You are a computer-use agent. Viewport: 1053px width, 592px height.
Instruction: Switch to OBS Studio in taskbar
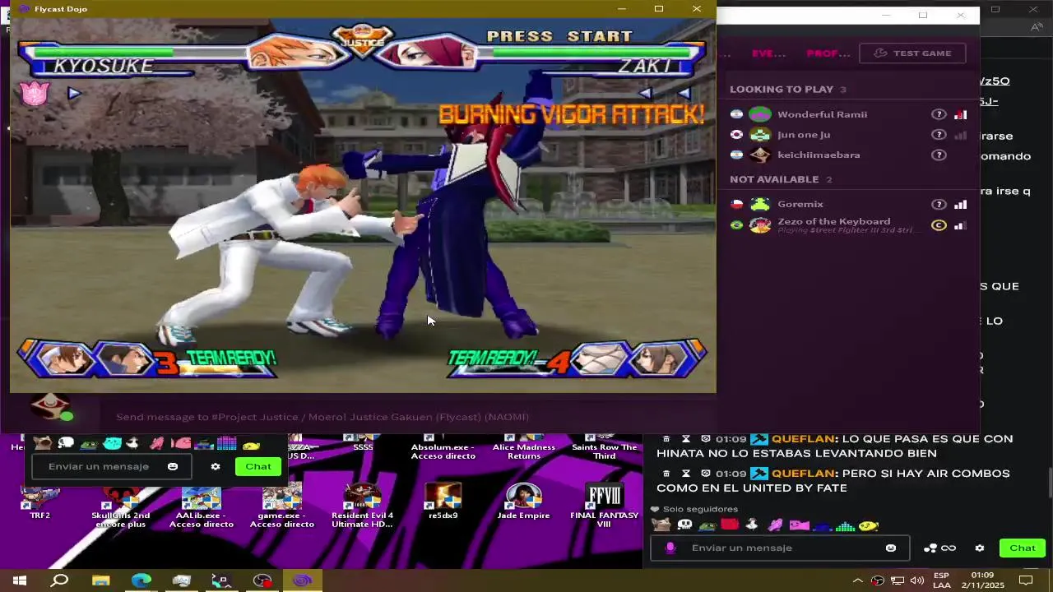pos(262,580)
